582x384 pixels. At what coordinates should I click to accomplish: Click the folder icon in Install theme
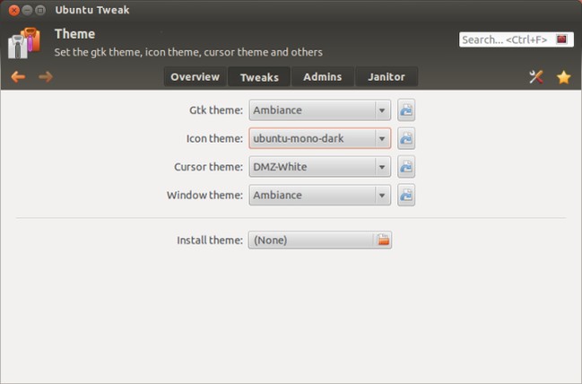tap(383, 240)
